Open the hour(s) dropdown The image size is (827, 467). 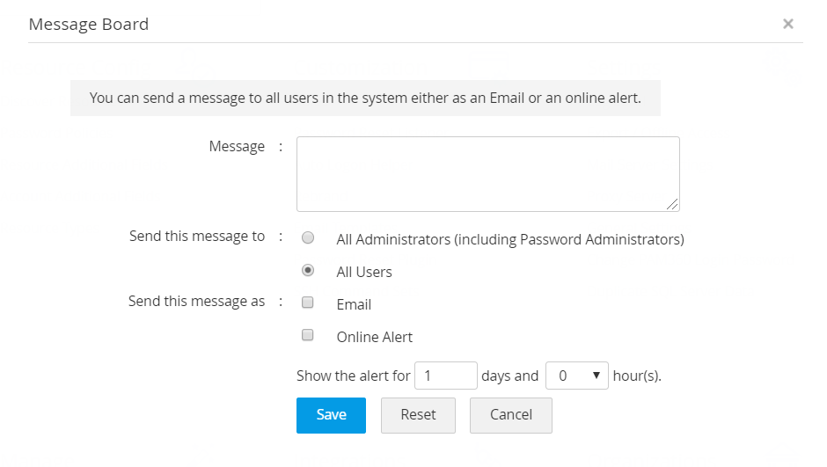(577, 376)
